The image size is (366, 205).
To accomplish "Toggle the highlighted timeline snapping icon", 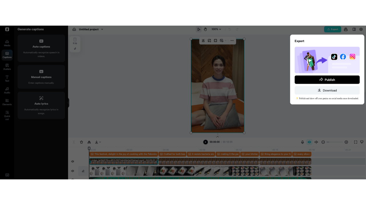I will tap(309, 142).
